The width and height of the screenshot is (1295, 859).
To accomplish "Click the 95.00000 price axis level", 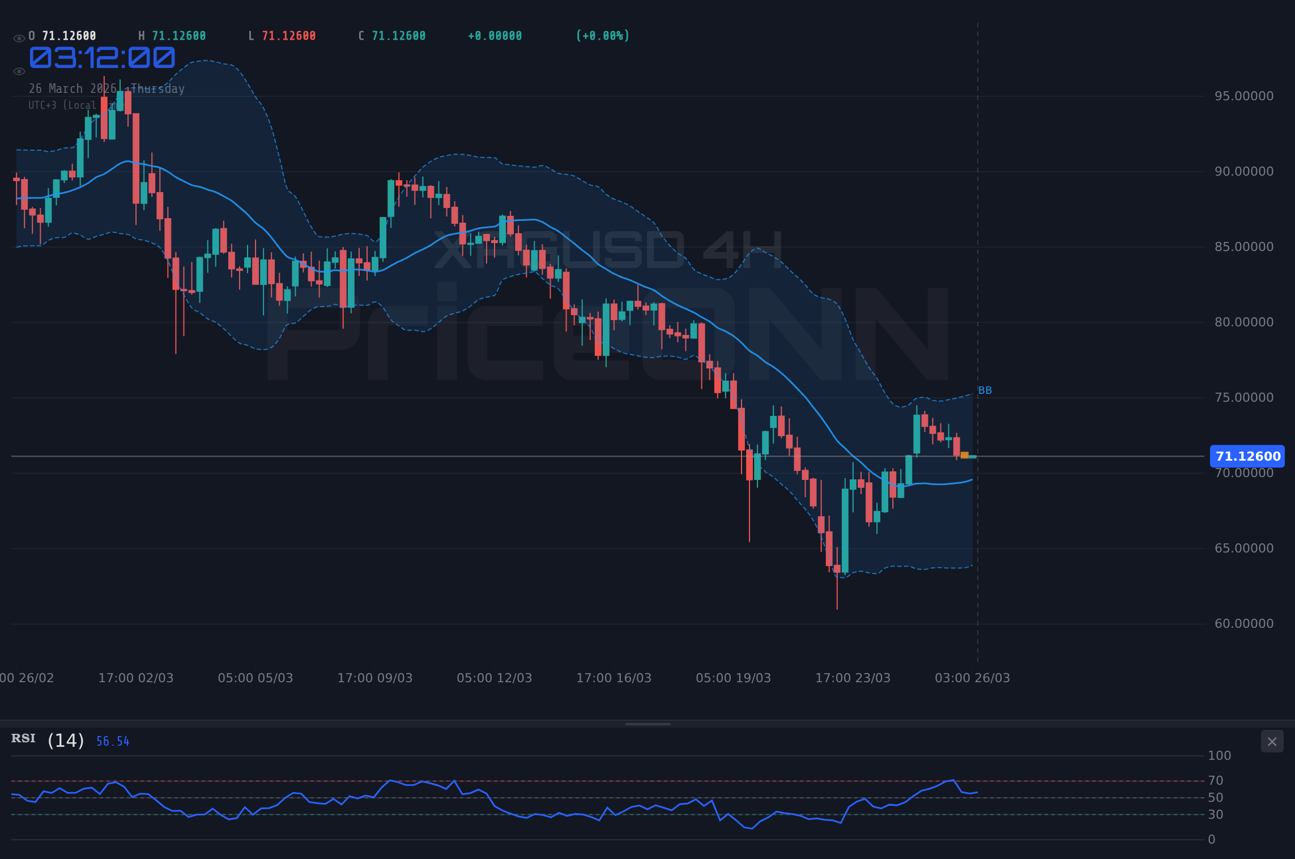I will (1244, 96).
